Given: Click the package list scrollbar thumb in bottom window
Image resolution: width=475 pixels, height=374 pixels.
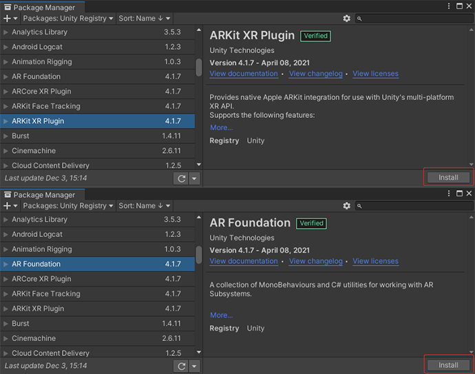Looking at the screenshot, I should (x=199, y=255).
